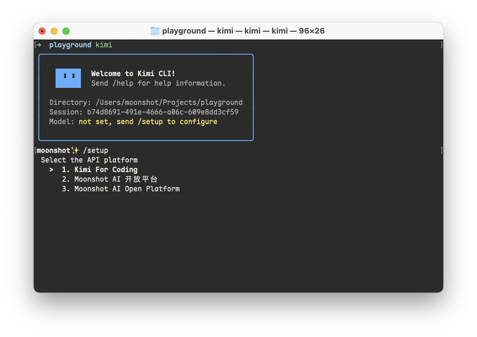This screenshot has width=477, height=337.
Task: Select the Kimi For Coding option
Action: coord(99,170)
